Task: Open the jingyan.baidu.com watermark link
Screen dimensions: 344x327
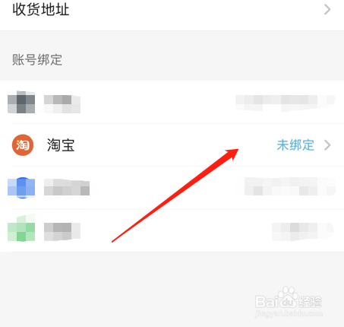Action: coord(289,313)
